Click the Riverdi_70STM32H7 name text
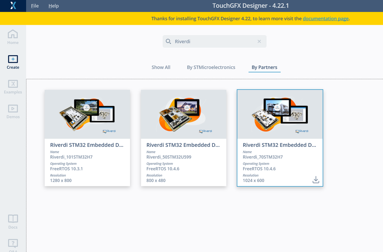This screenshot has height=252, width=383. point(263,157)
